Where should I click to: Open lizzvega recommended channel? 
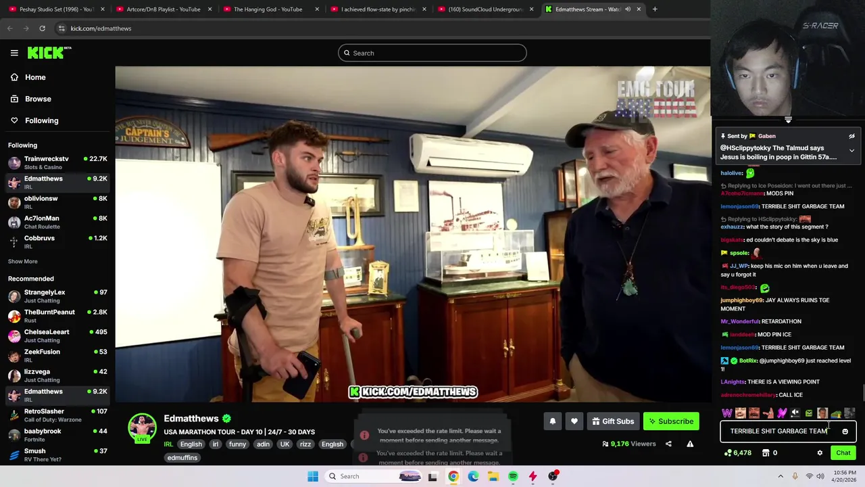[x=57, y=375]
